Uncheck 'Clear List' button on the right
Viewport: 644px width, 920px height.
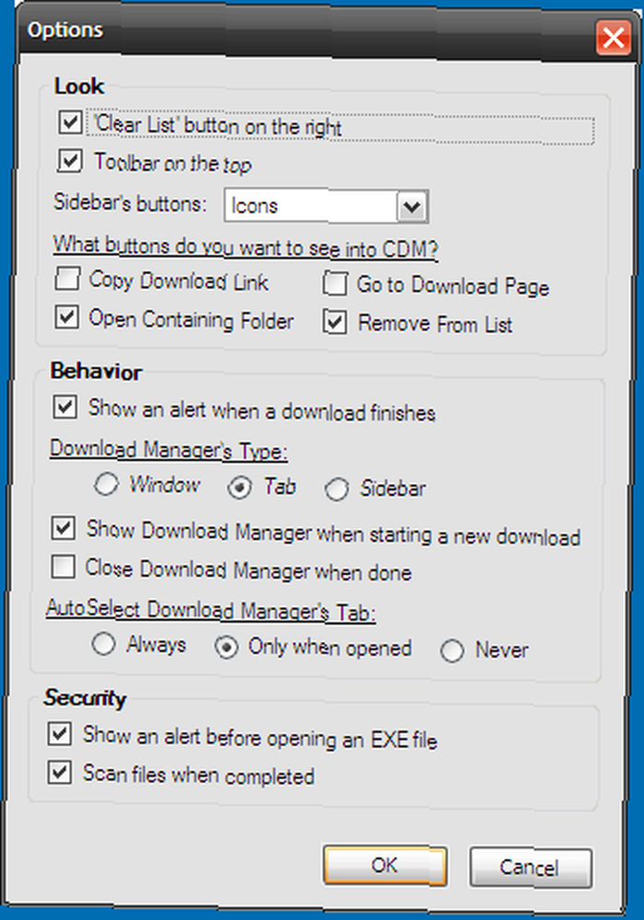(x=71, y=122)
